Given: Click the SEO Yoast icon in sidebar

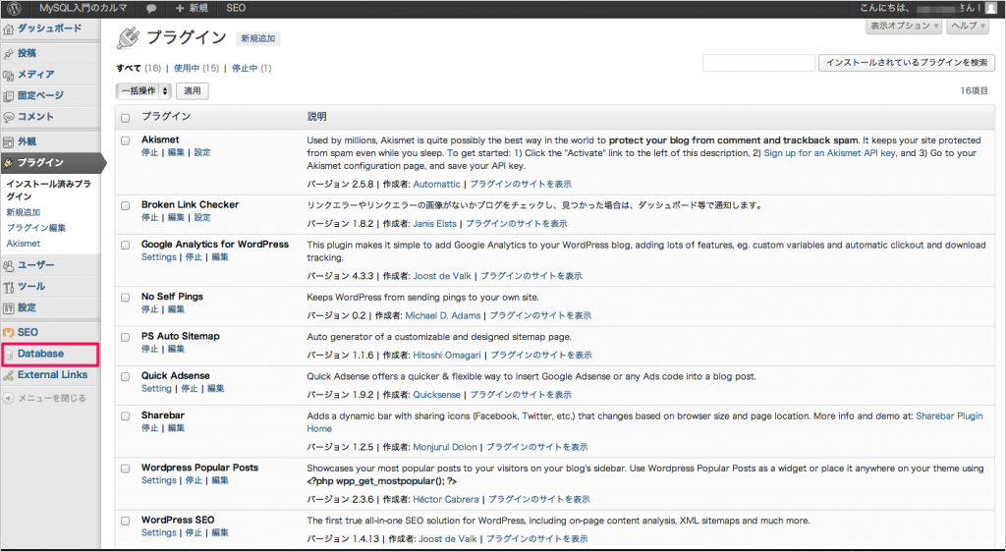Looking at the screenshot, I should [8, 333].
